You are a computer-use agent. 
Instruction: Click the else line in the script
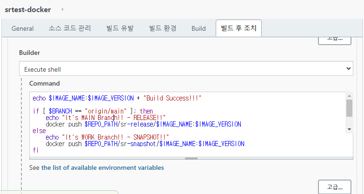point(39,131)
